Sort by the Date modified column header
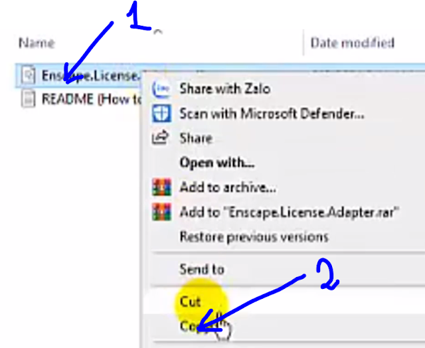425x348 pixels. pyautogui.click(x=352, y=43)
